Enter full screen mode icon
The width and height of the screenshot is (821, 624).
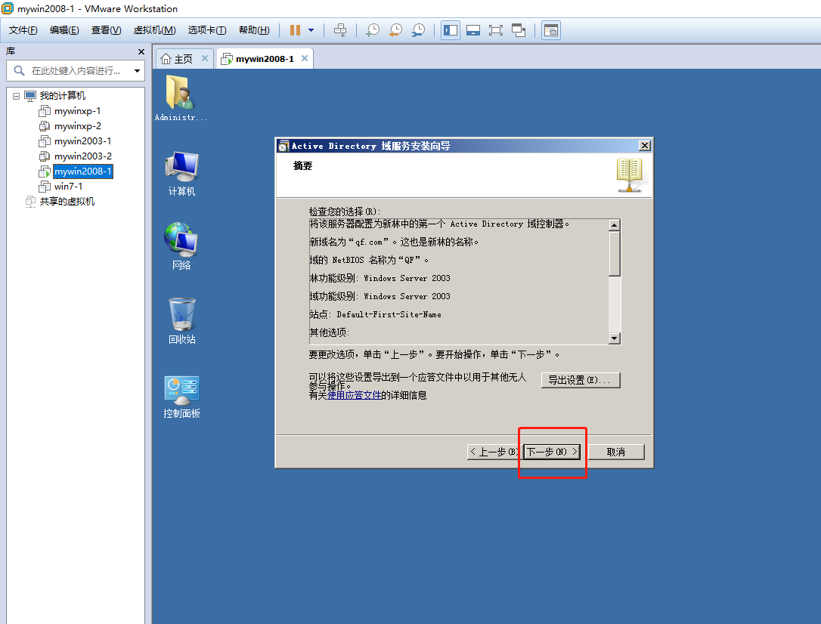[495, 30]
